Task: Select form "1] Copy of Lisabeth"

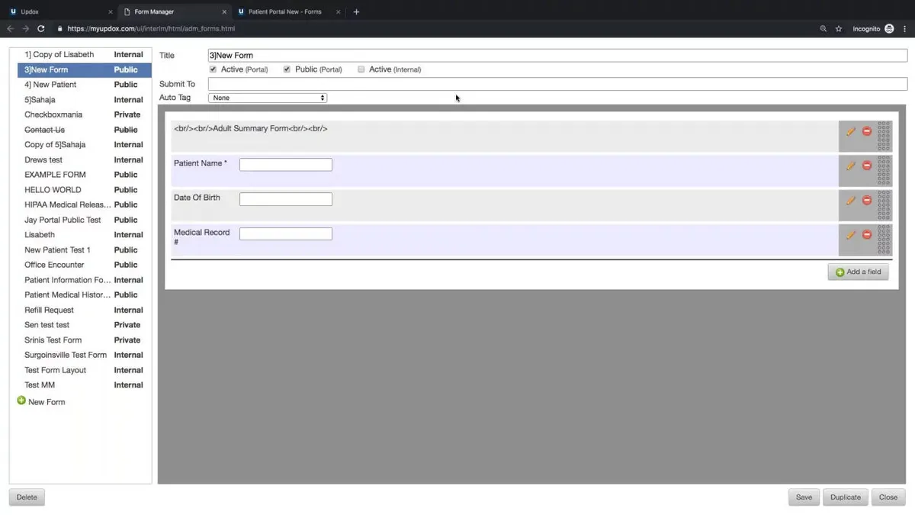Action: click(85, 55)
